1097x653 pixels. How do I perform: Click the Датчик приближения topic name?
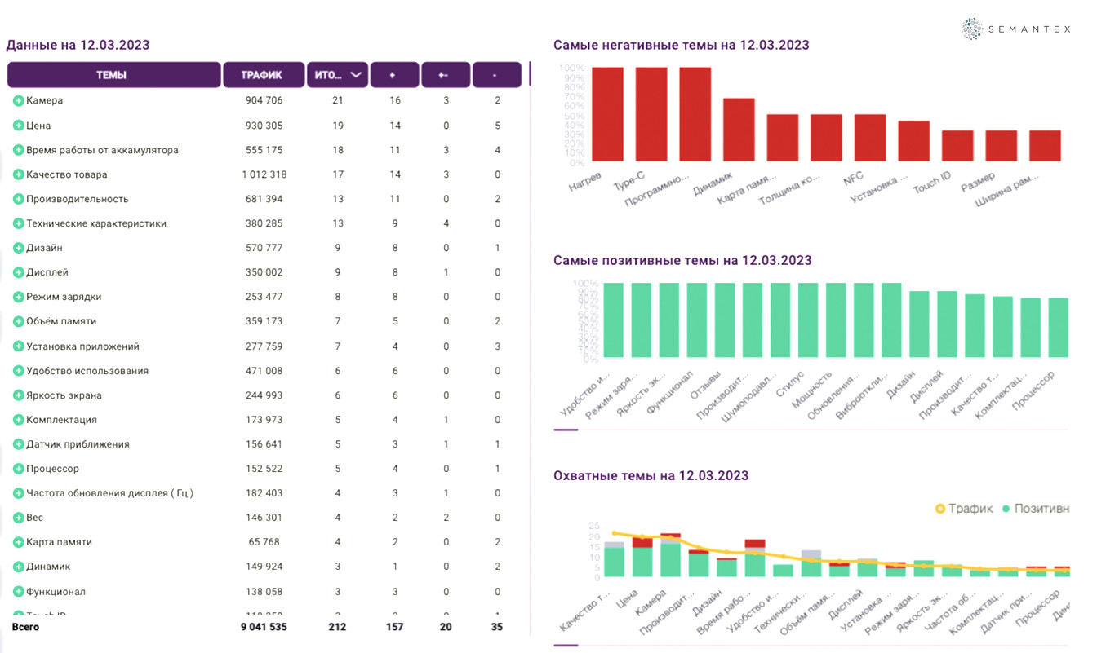tap(78, 444)
